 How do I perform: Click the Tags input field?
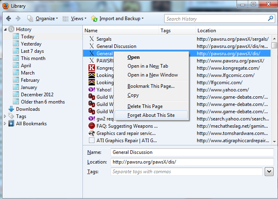coord(187,172)
